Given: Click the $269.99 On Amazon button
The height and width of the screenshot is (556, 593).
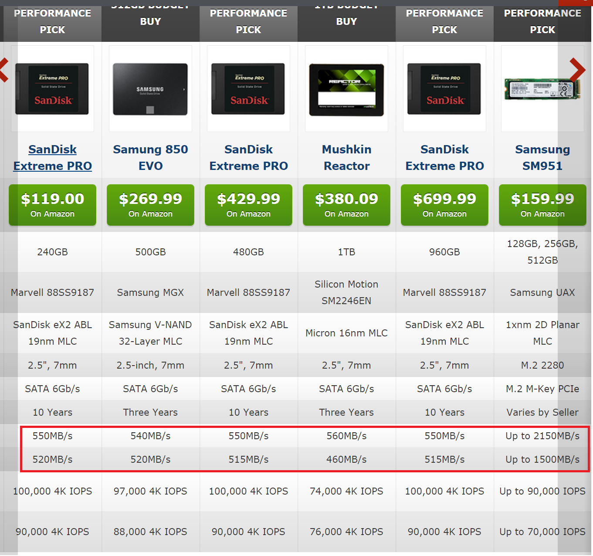Looking at the screenshot, I should (x=150, y=205).
